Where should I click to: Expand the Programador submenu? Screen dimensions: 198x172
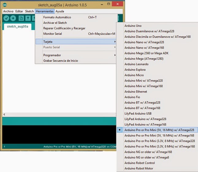(76, 55)
